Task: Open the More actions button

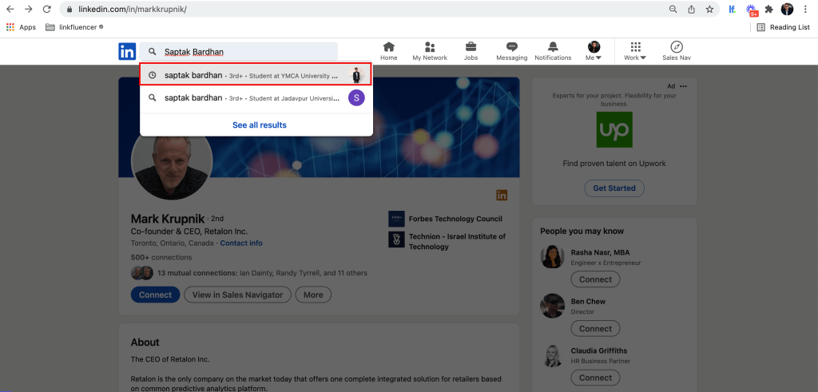Action: (x=313, y=295)
